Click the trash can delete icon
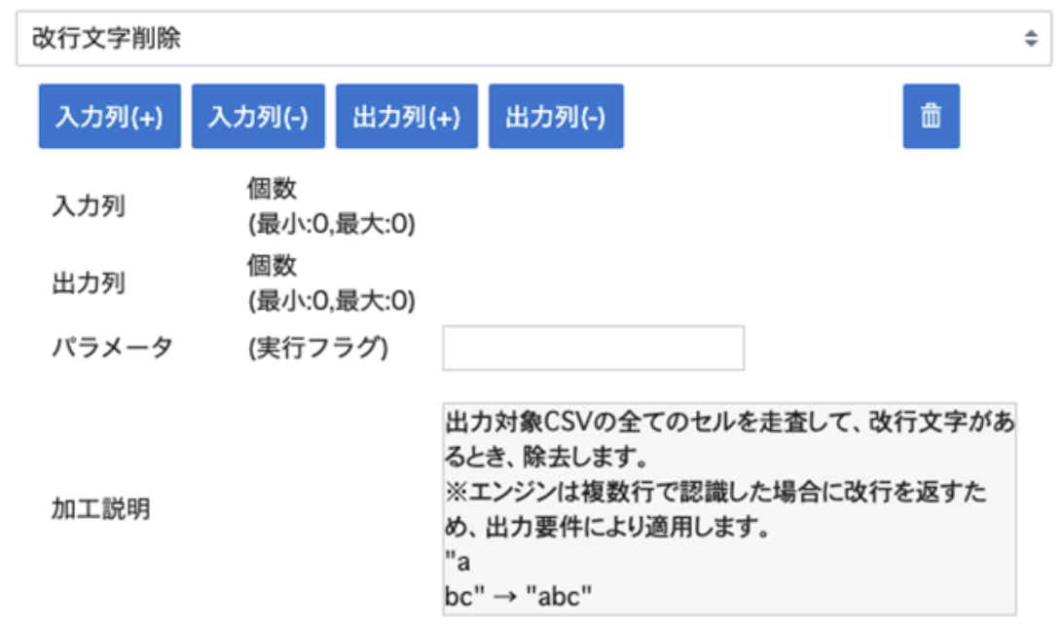The image size is (1061, 625). point(931,117)
